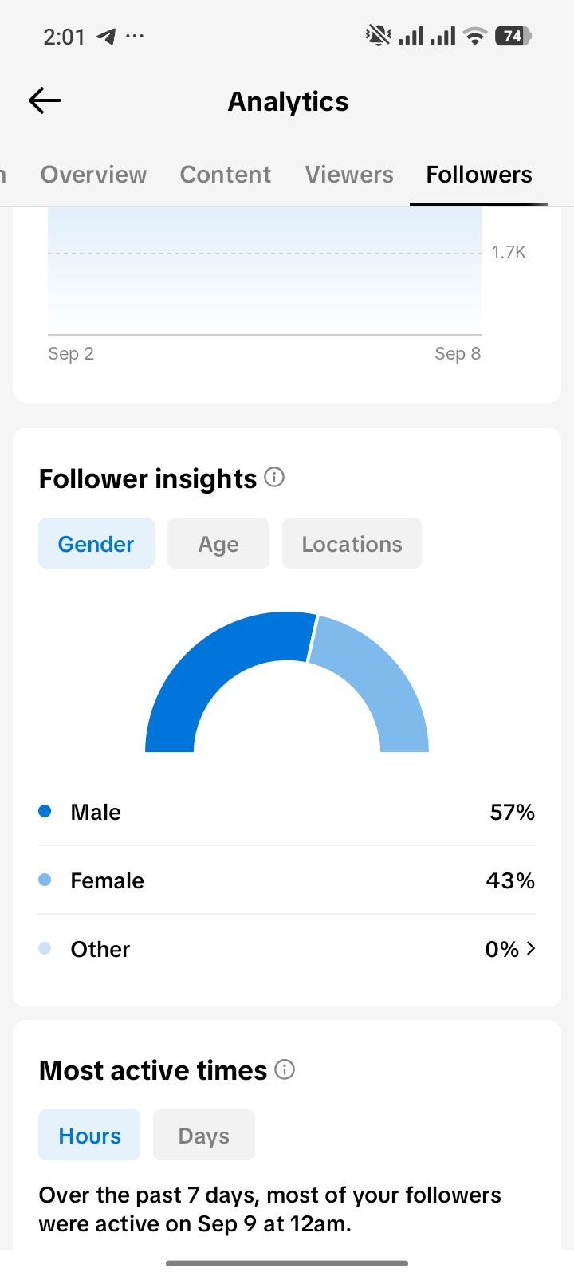The image size is (574, 1276).
Task: Switch to the Overview tab
Action: [93, 175]
